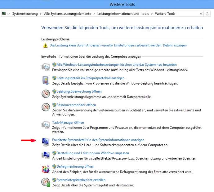Click Systemintegritätsbericht erstellen link
The height and width of the screenshot is (192, 214).
click(x=81, y=180)
